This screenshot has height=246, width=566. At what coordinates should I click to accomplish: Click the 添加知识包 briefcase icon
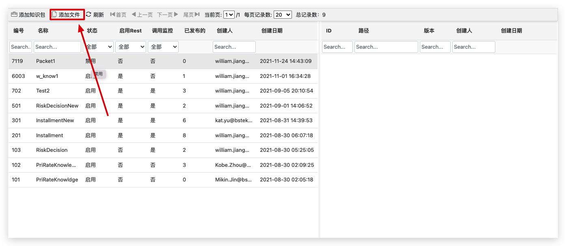(x=14, y=15)
